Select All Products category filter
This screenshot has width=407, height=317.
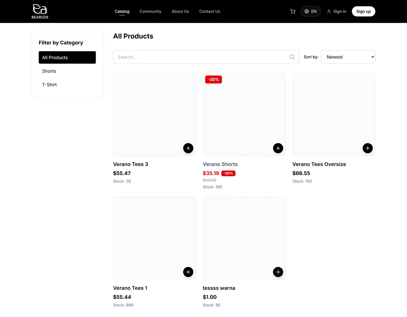[67, 57]
